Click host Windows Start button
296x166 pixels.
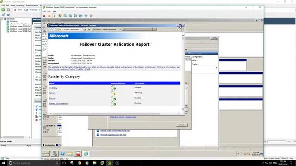pos(4,163)
